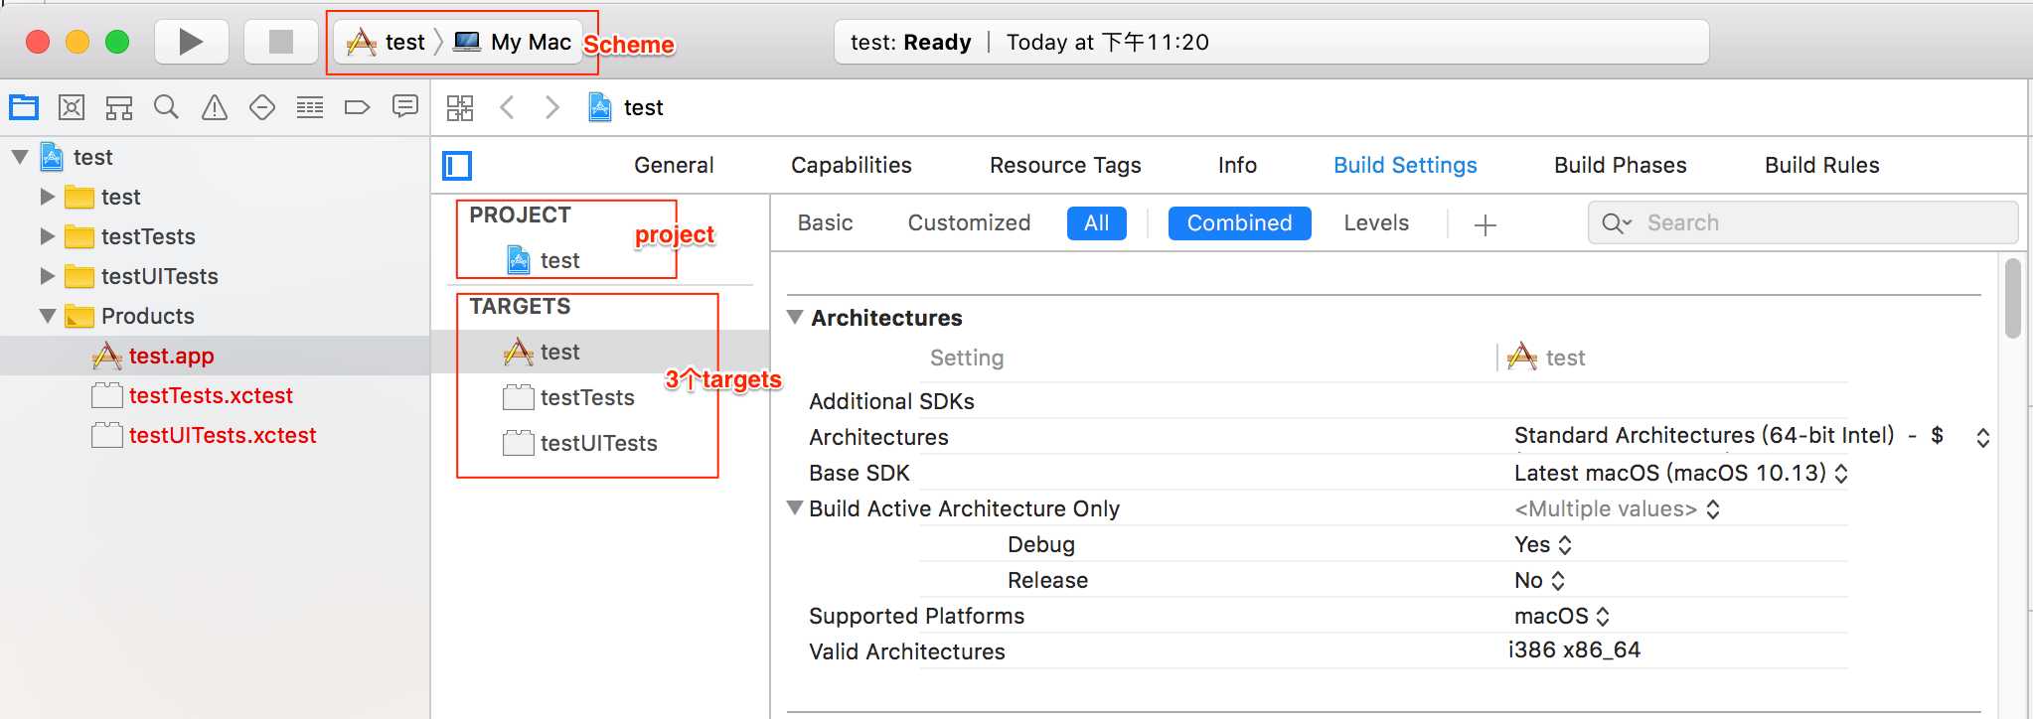Click the Stop button in toolbar
The width and height of the screenshot is (2033, 719).
281,42
